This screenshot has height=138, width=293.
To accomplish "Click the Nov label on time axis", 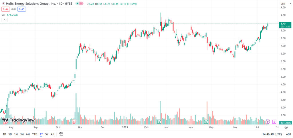I will (x=80, y=127).
